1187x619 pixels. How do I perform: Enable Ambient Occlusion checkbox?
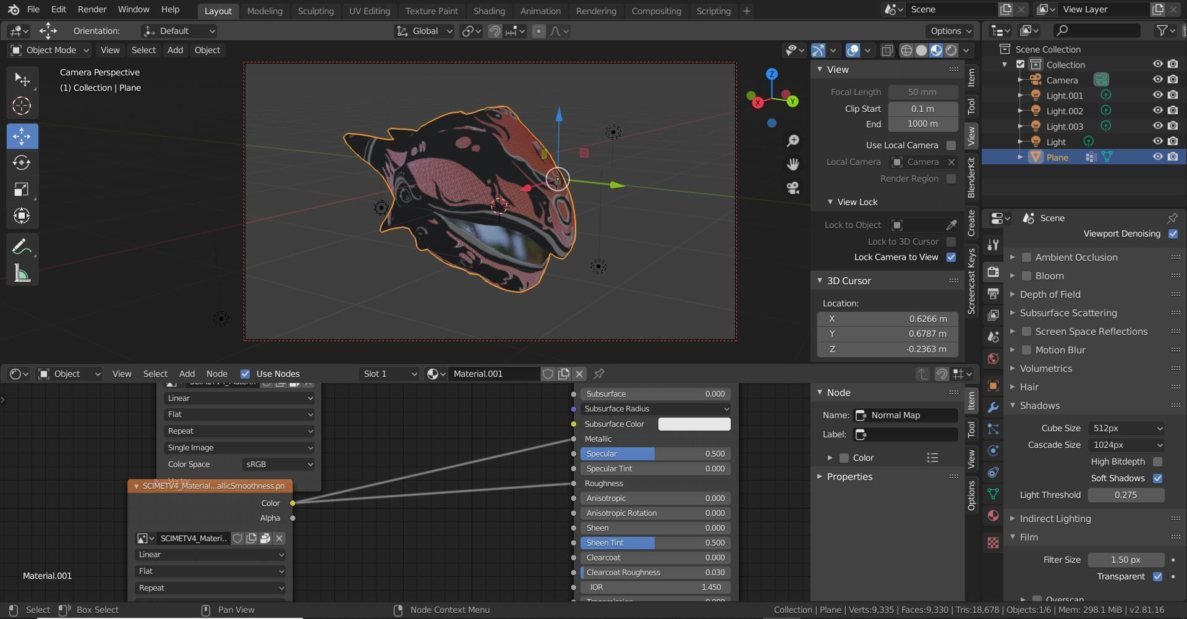click(1026, 257)
